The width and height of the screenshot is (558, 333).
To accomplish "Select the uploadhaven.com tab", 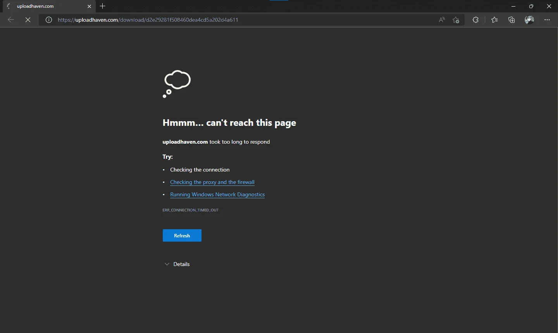I will [48, 6].
